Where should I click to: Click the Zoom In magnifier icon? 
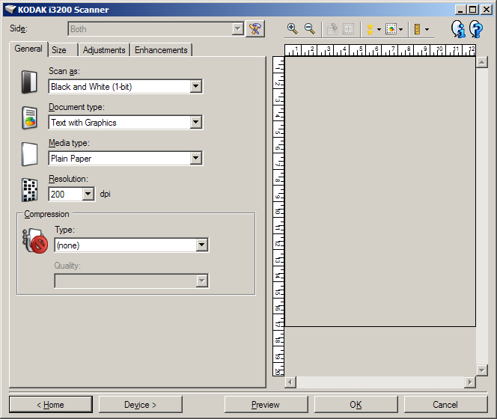pos(292,29)
